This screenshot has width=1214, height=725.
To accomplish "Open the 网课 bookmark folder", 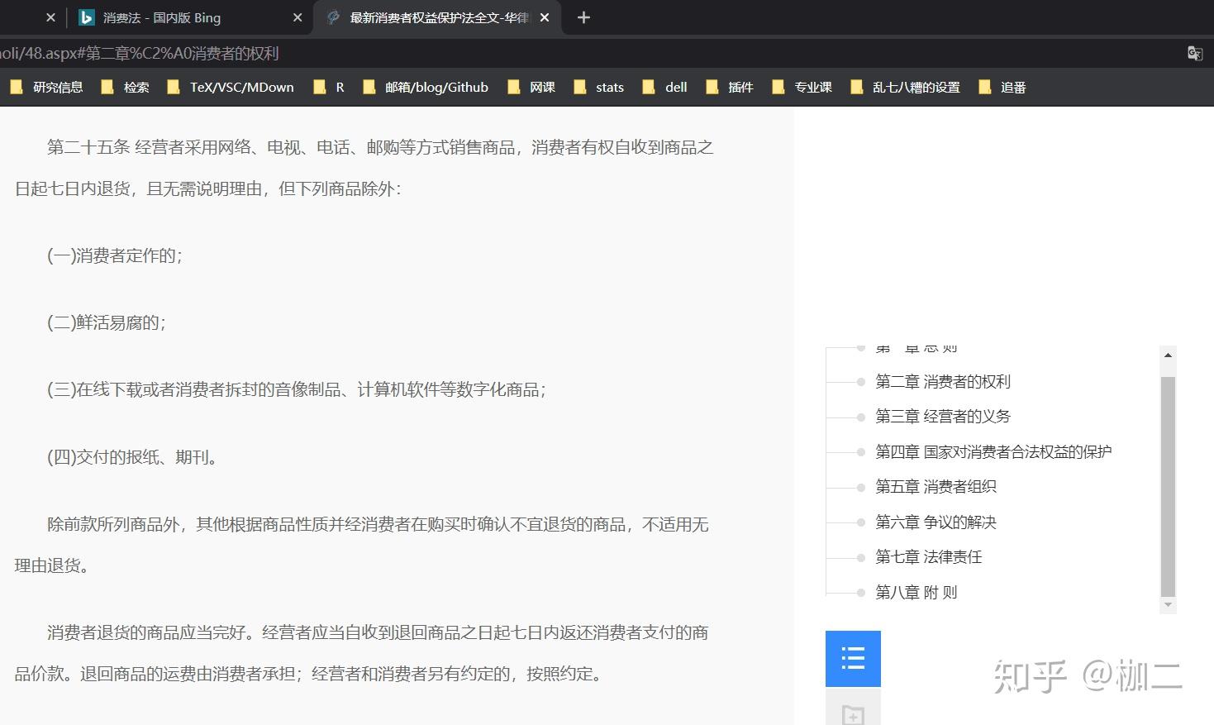I will (x=531, y=87).
